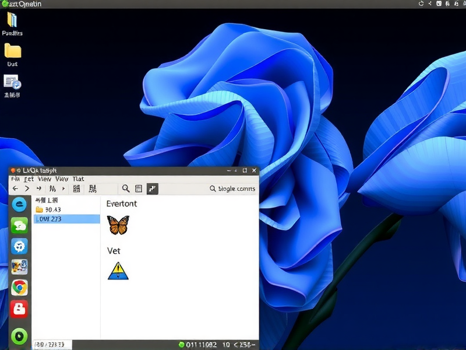Select the highlighted icon-view toggle in toolbar
Image resolution: width=466 pixels, height=350 pixels.
click(x=153, y=188)
